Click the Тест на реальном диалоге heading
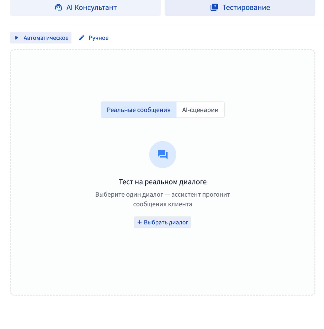 coord(162,181)
